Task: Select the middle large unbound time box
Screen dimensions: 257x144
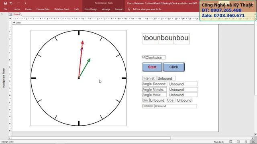Action: pos(166,39)
